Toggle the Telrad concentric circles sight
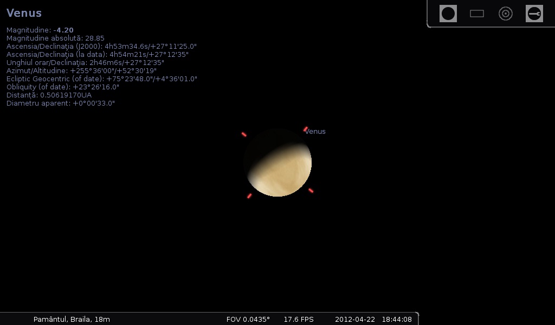 coord(506,14)
